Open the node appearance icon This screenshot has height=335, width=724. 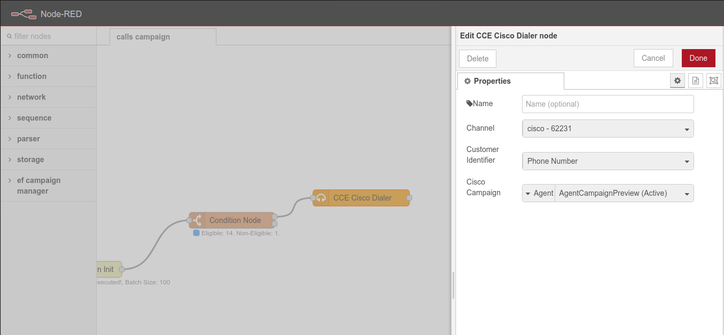tap(713, 81)
